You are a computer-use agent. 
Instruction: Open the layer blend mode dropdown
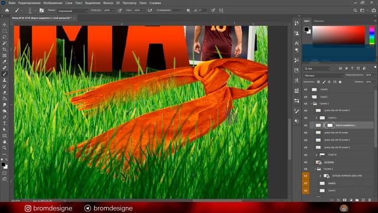click(323, 76)
